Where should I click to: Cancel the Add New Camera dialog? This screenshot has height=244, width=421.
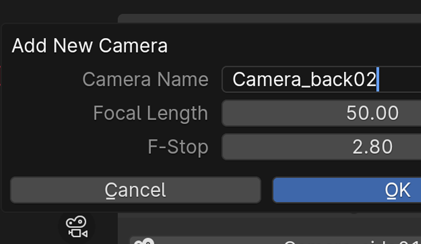[135, 190]
